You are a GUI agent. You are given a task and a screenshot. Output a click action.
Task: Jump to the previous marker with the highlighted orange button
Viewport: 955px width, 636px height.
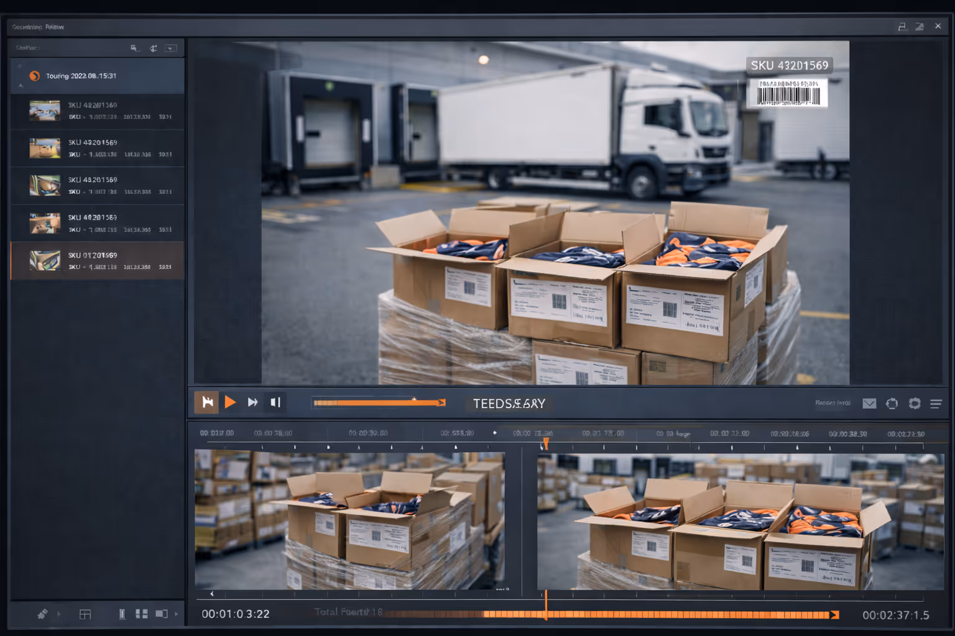point(208,402)
